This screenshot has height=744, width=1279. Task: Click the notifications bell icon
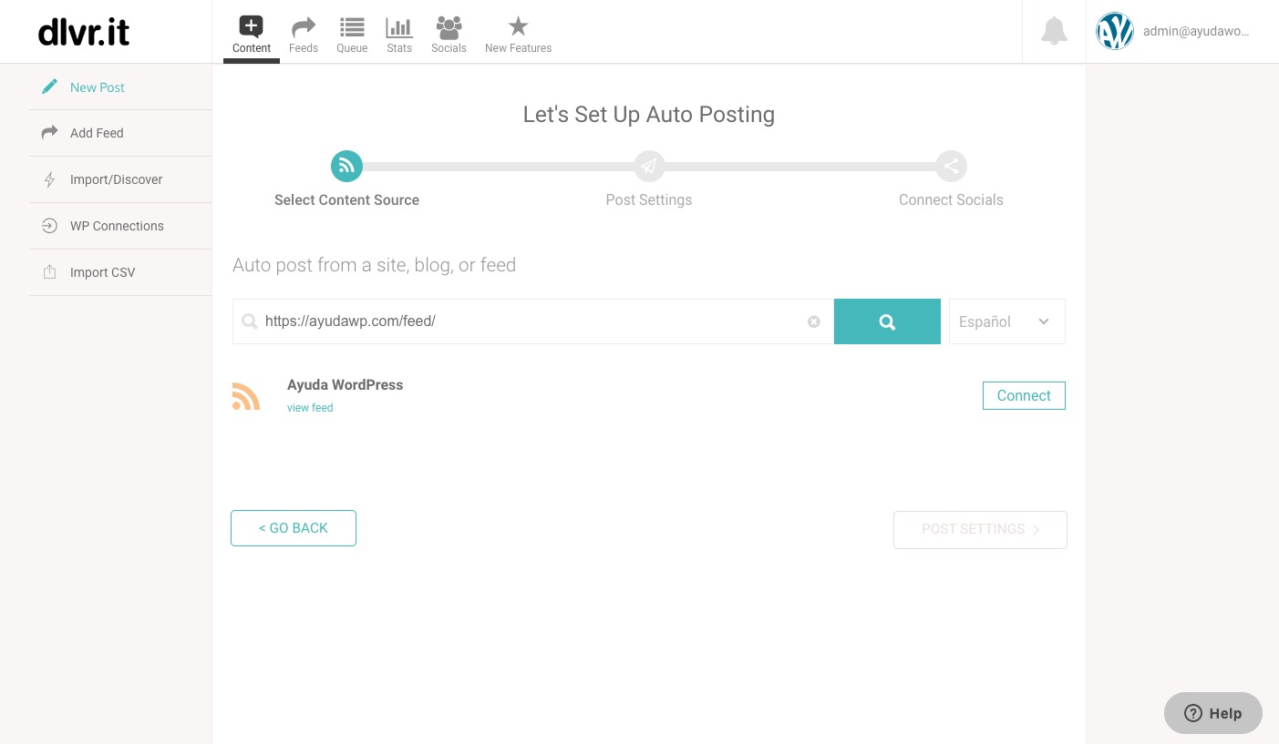click(x=1054, y=32)
